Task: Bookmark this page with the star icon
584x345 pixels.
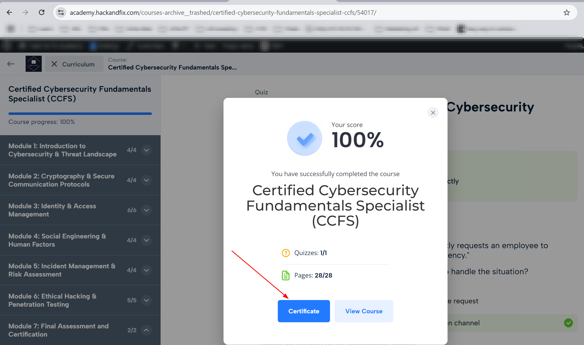Action: tap(567, 13)
